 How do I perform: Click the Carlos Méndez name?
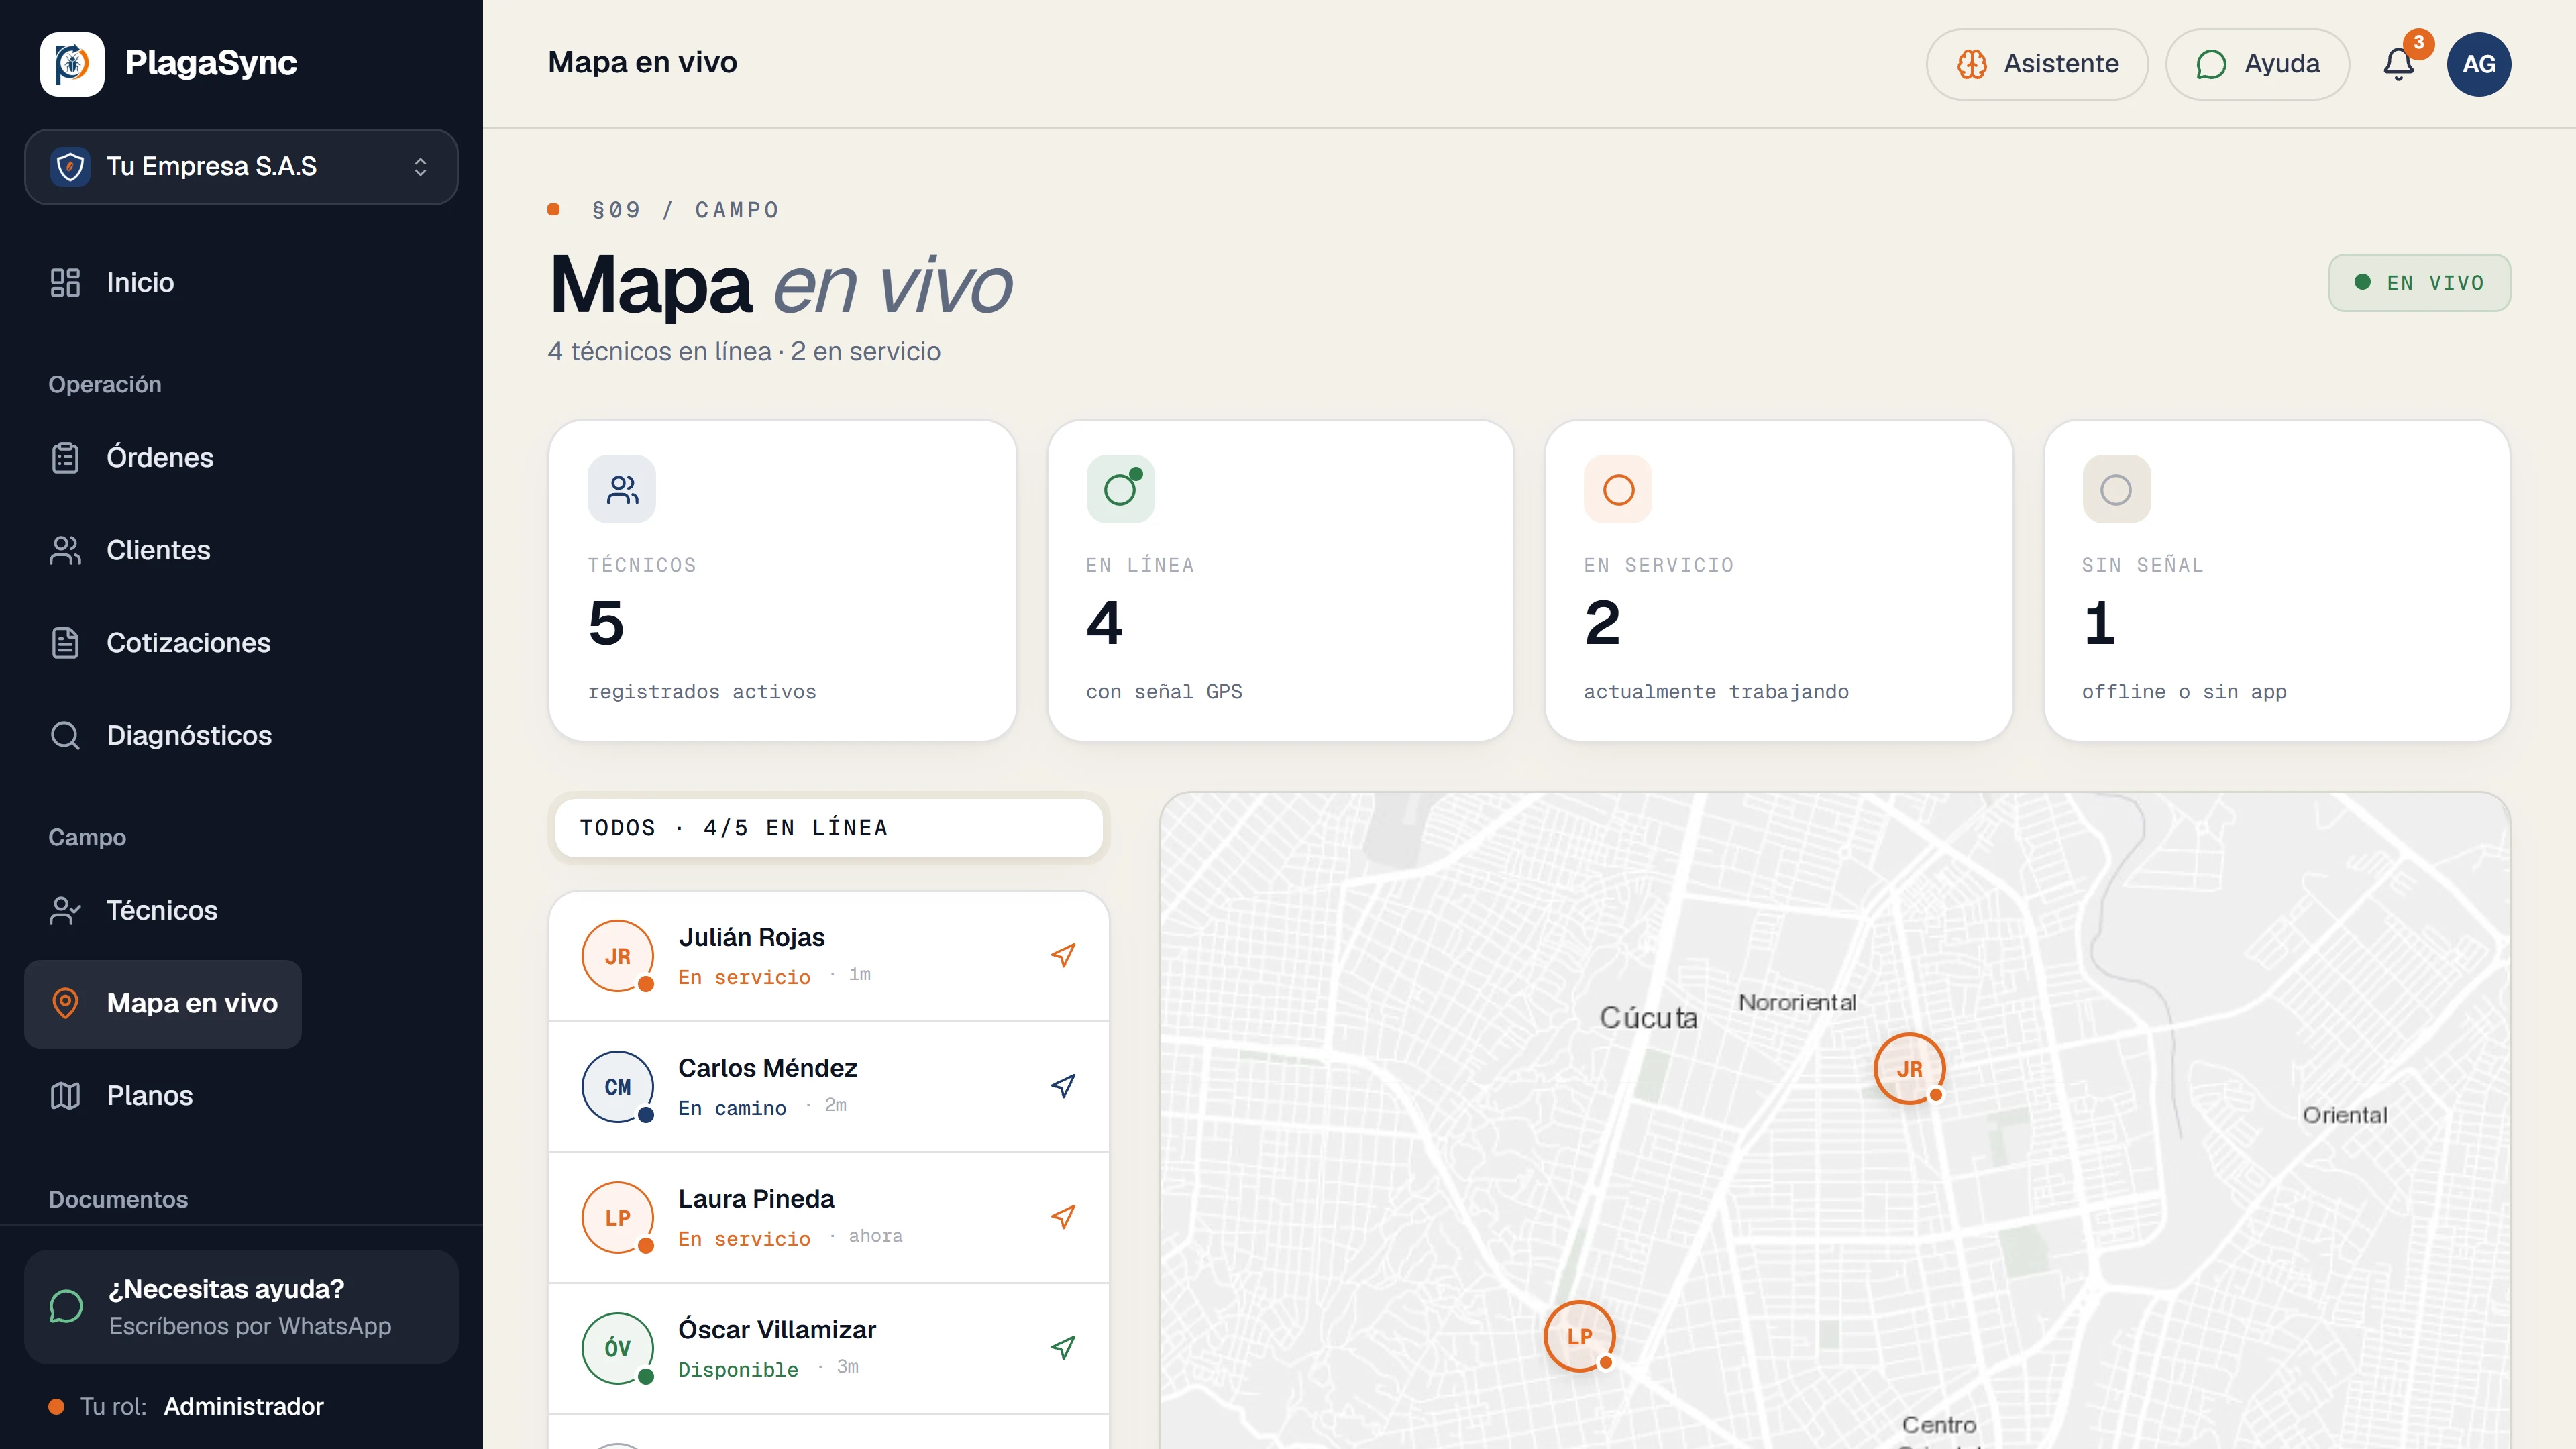[x=768, y=1069]
